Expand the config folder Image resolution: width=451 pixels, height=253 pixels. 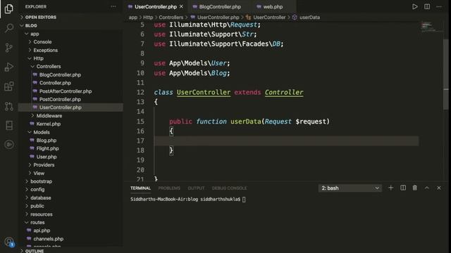pos(70,190)
